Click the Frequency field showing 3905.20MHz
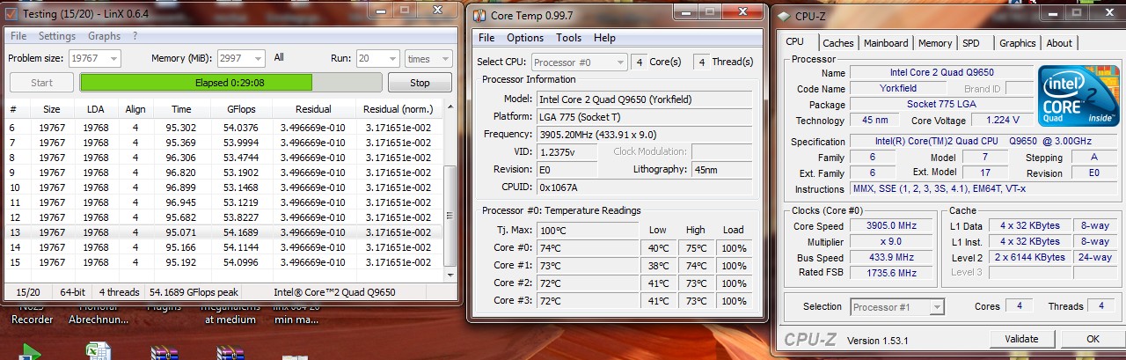The image size is (1126, 360). click(644, 134)
